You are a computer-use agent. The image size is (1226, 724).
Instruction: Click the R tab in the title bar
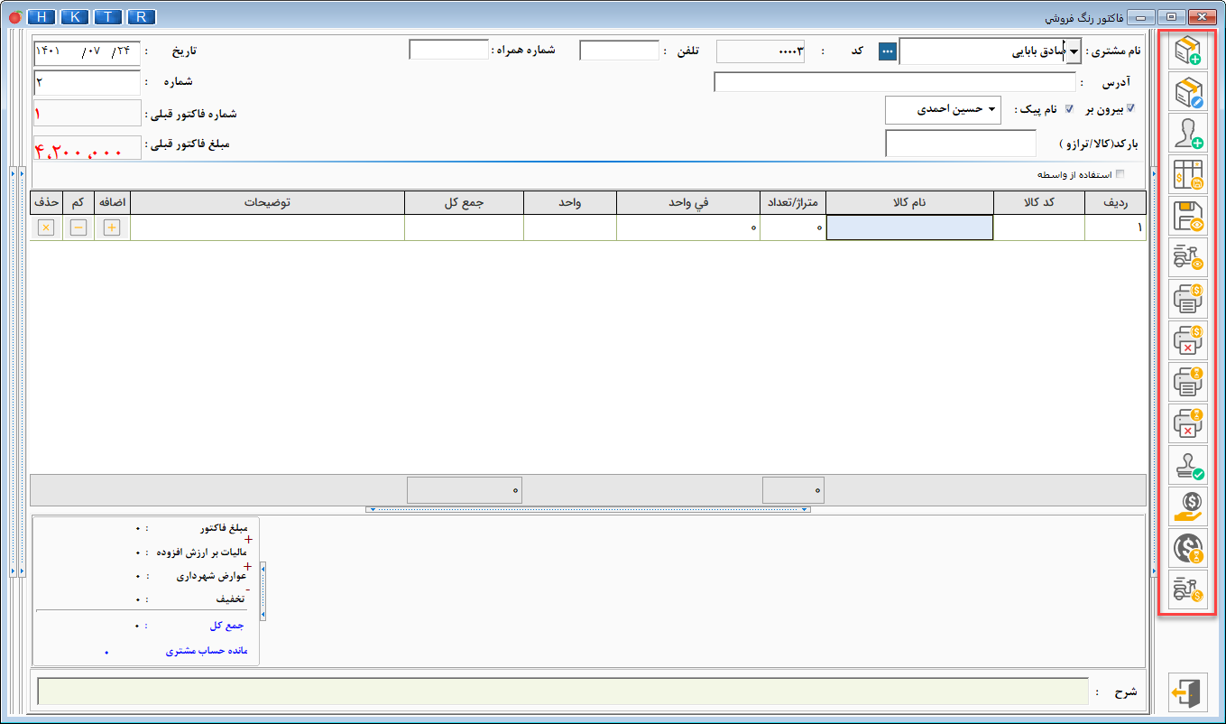point(141,17)
